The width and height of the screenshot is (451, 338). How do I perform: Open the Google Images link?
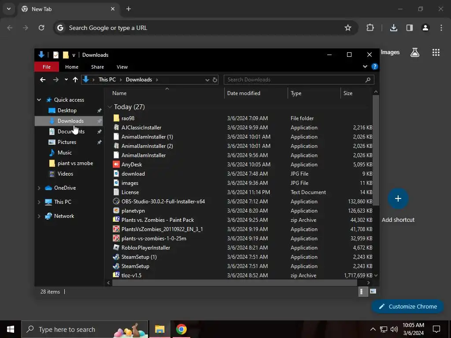[390, 52]
